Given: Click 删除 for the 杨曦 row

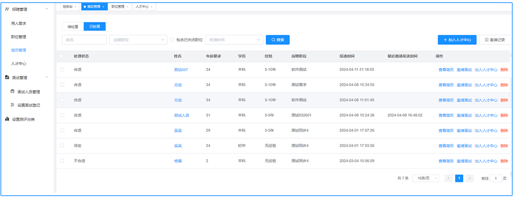Looking at the screenshot, I should (x=504, y=161).
